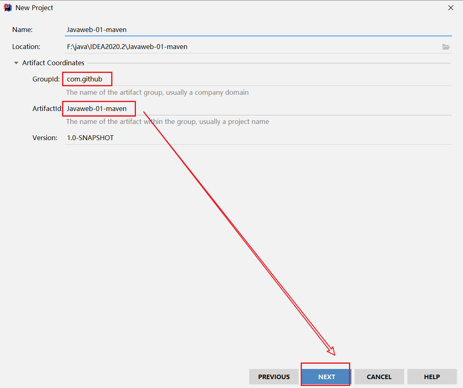Screen dimensions: 463x388
Task: Click the New Project title text
Action: tap(34, 8)
